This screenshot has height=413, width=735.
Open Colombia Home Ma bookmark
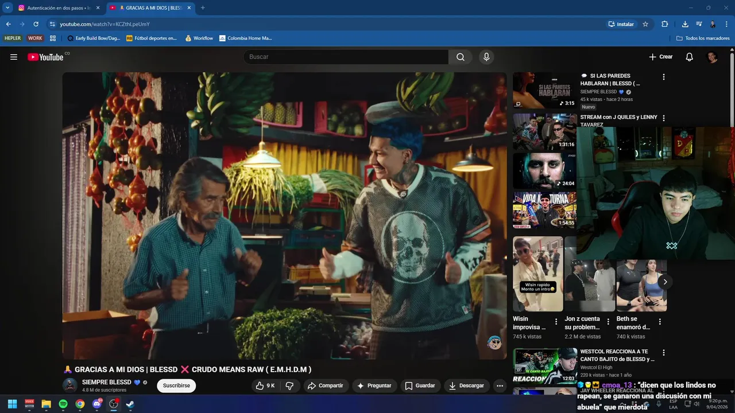tap(245, 38)
